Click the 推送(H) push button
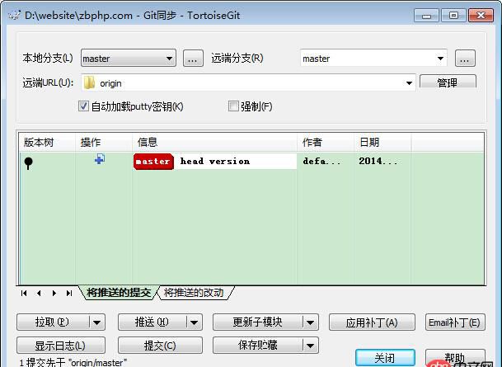The height and width of the screenshot is (367, 502). [x=152, y=322]
